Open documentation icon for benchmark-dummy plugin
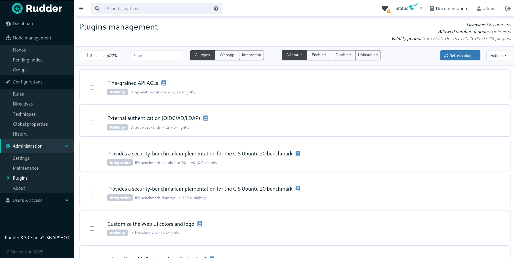Image resolution: width=514 pixels, height=258 pixels. [298, 189]
